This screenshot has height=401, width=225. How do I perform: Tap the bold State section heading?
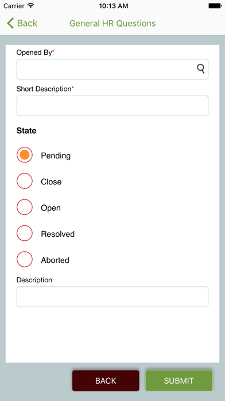26,131
